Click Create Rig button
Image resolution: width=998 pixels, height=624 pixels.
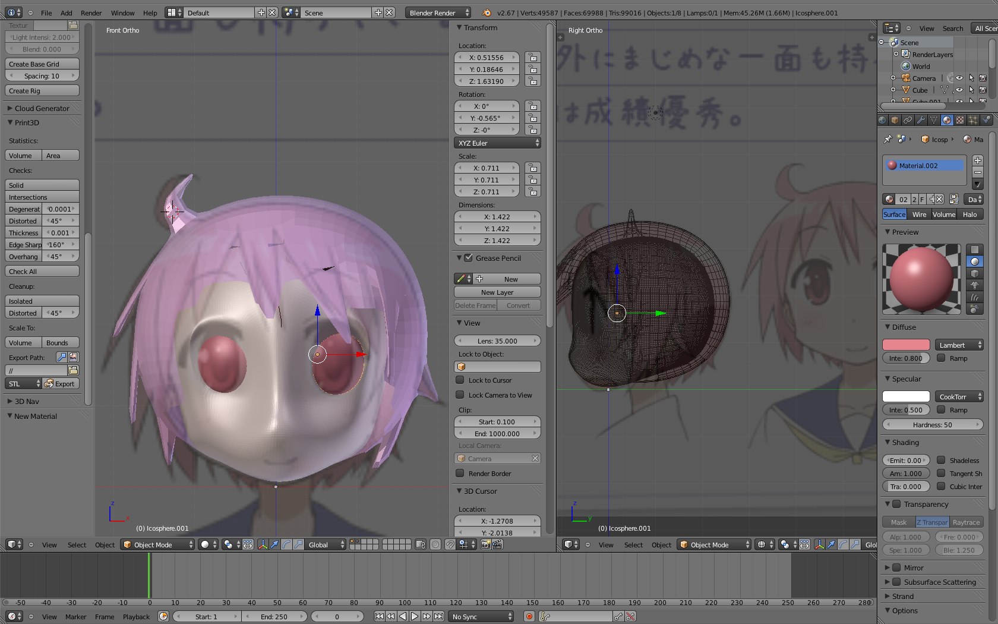click(42, 90)
